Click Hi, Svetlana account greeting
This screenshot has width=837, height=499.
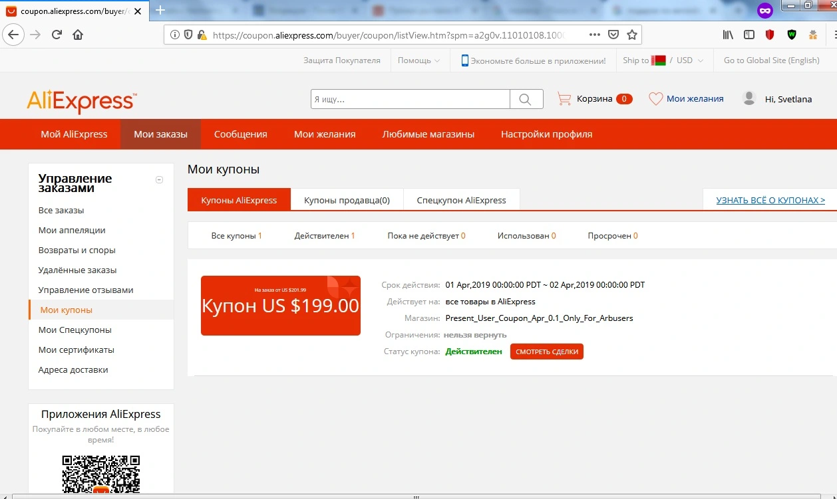(x=788, y=99)
